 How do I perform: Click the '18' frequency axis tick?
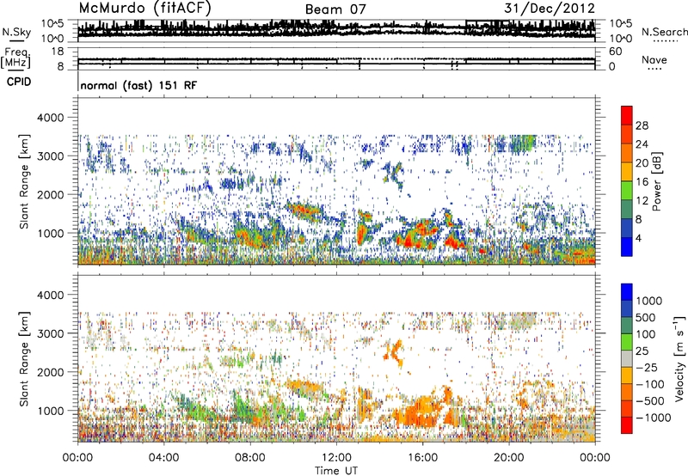(x=58, y=52)
